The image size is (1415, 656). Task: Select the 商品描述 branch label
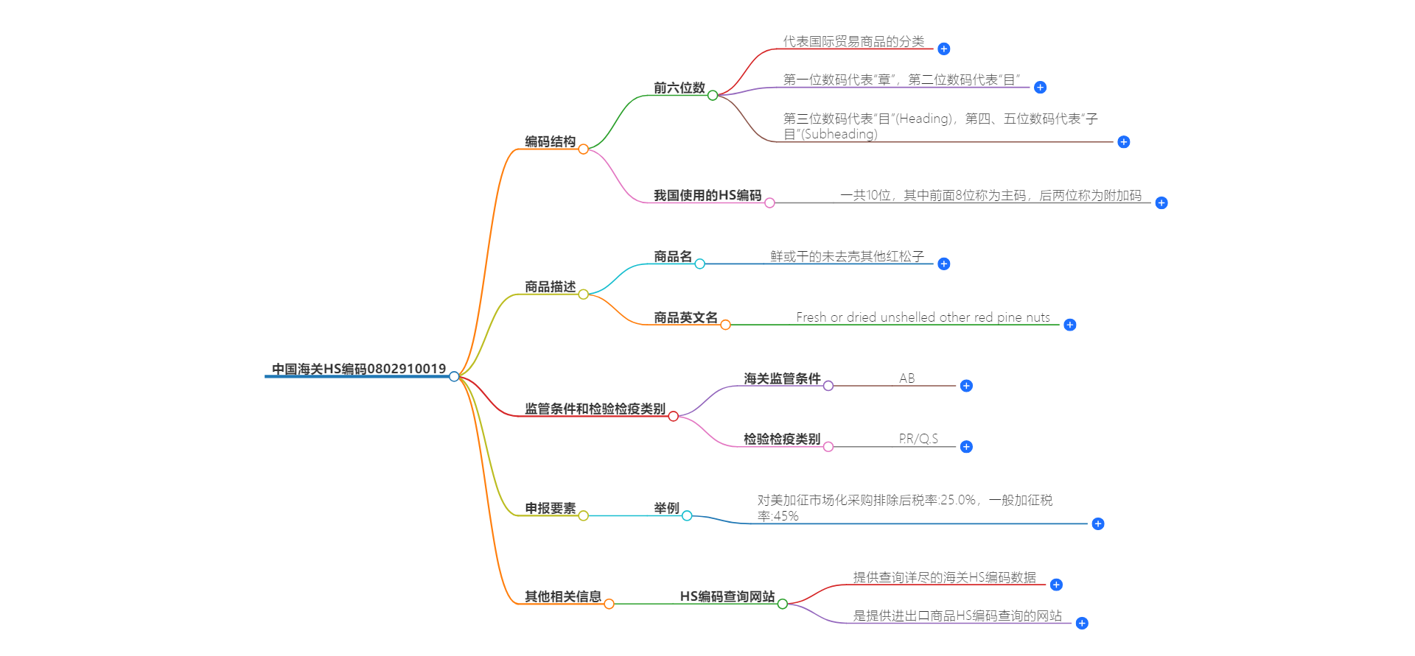click(x=550, y=286)
